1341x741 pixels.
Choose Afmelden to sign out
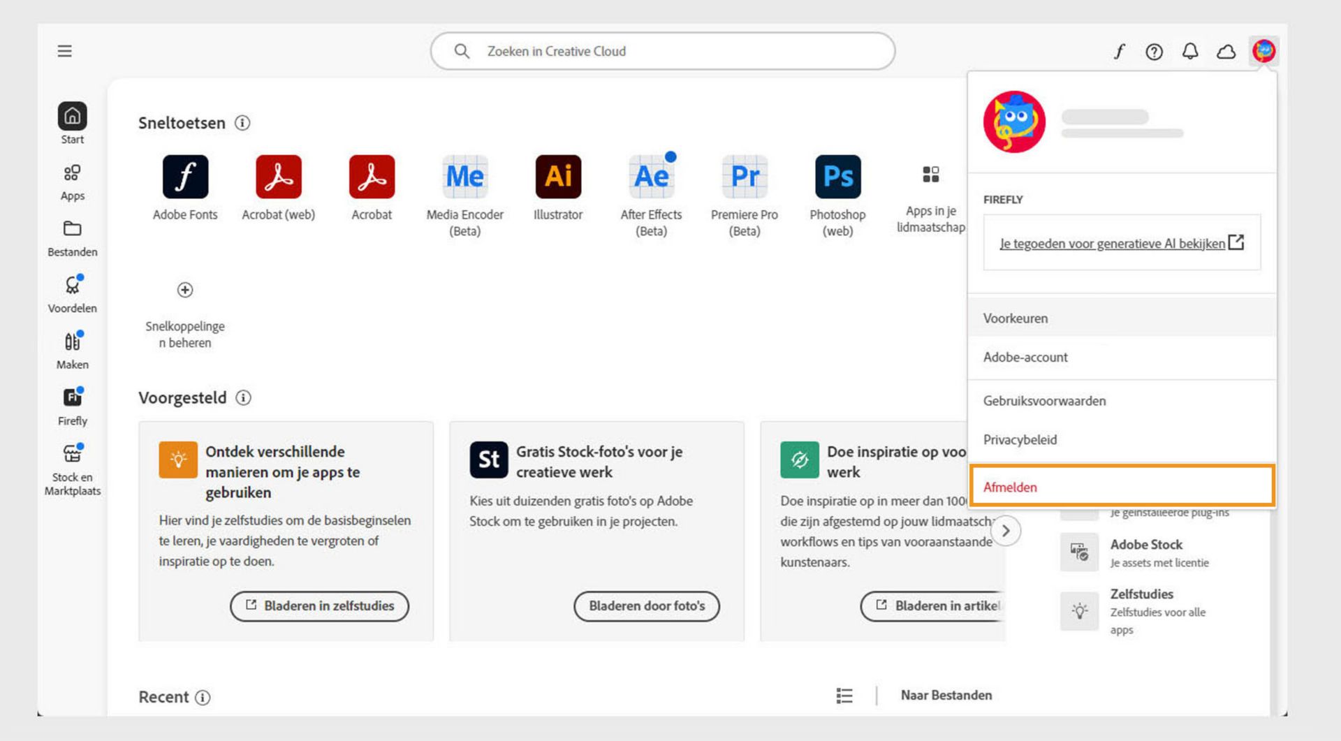1122,487
